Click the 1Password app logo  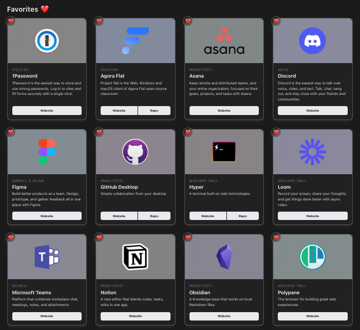pos(47,41)
